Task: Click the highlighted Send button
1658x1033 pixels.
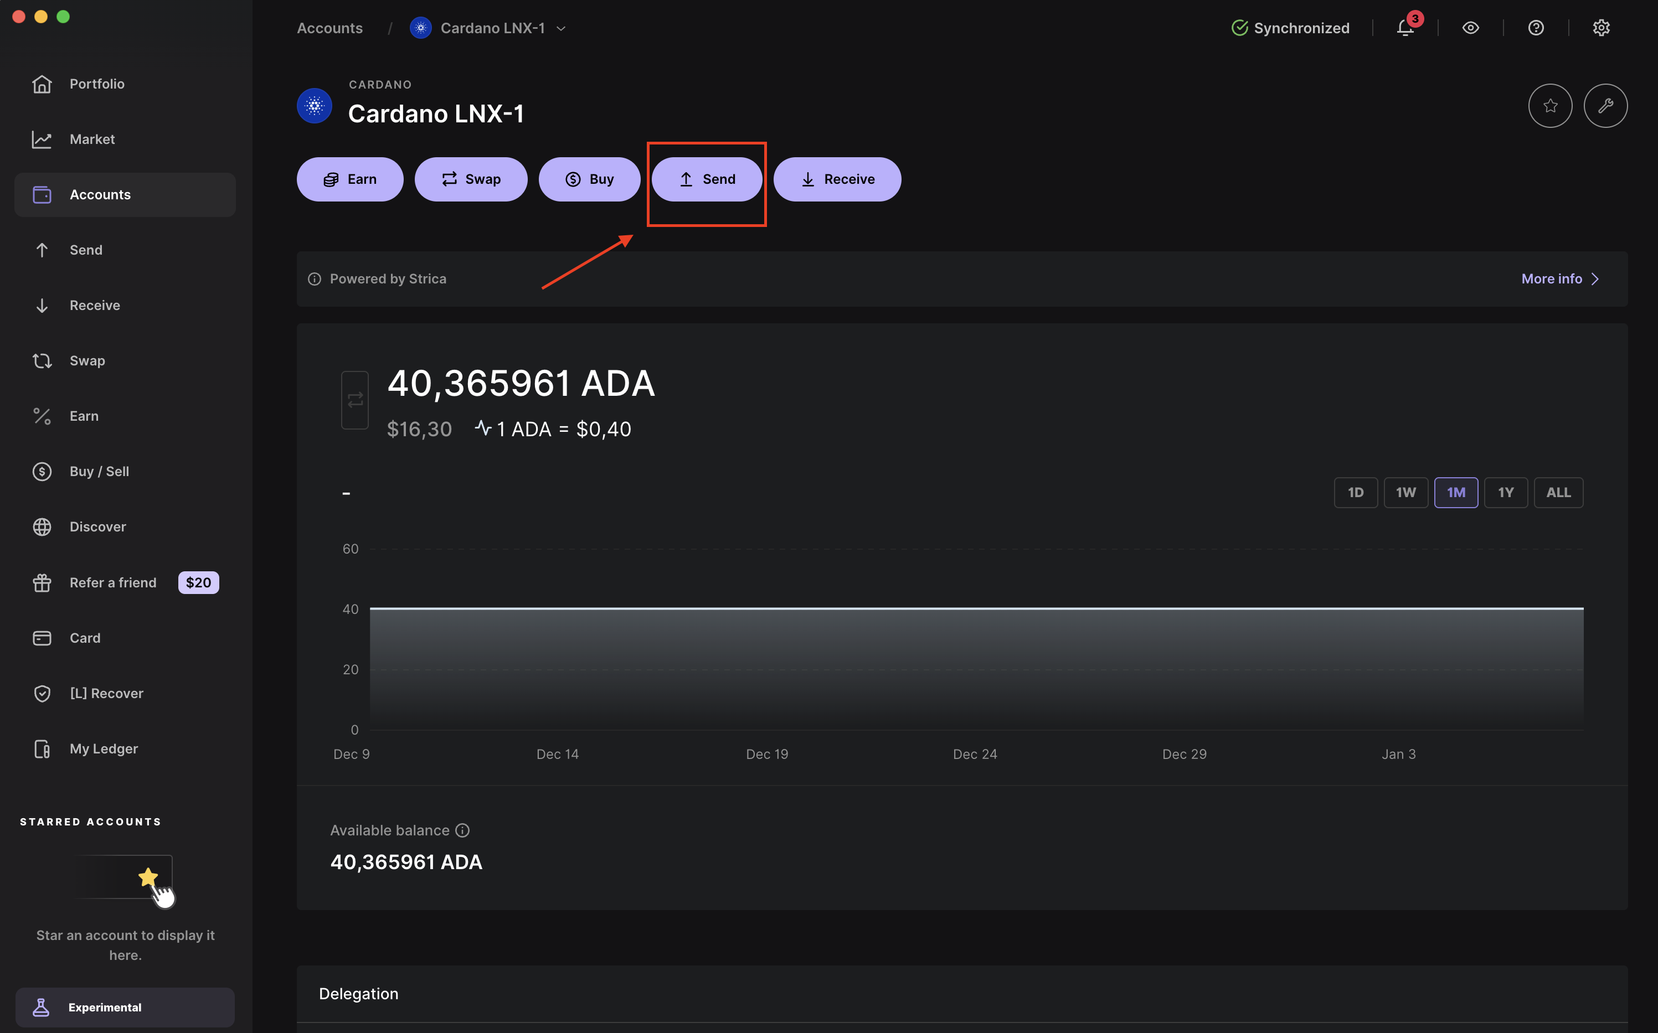Action: 707,179
